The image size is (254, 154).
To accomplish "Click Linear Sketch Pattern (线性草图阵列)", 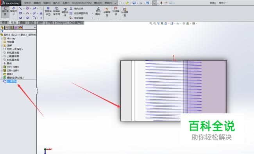I will point(79,13).
